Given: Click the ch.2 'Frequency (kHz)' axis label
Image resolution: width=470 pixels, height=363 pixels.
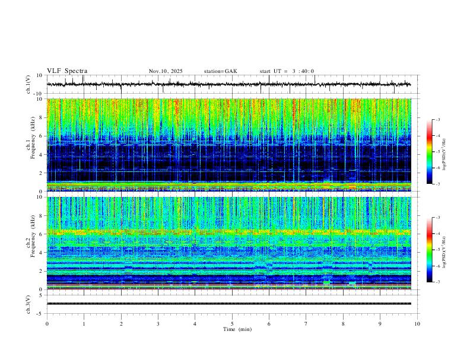Looking at the screenshot, I should [x=33, y=236].
